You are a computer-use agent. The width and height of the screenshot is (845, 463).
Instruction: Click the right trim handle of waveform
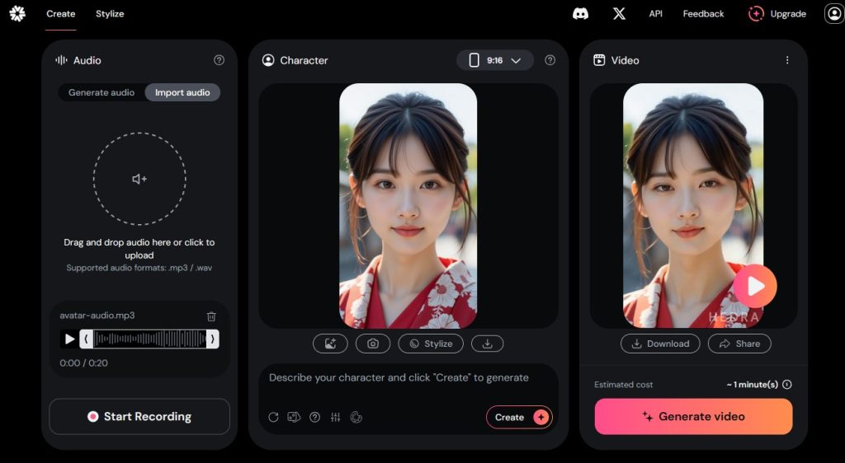point(213,339)
